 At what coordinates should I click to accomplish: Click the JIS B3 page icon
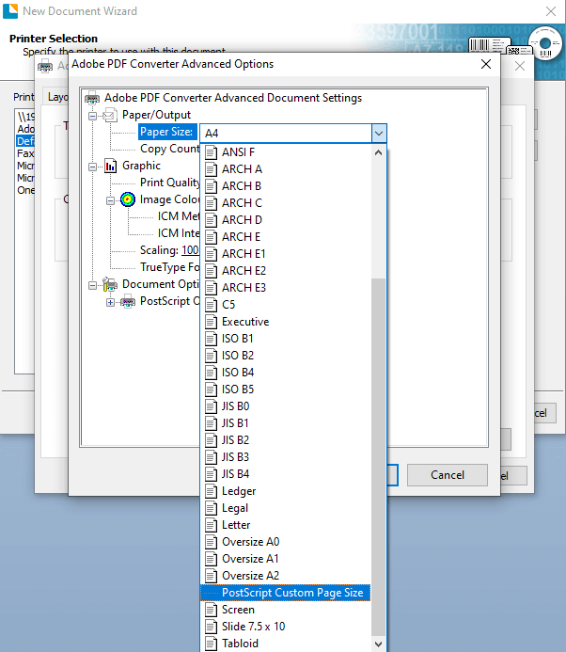pyautogui.click(x=212, y=457)
